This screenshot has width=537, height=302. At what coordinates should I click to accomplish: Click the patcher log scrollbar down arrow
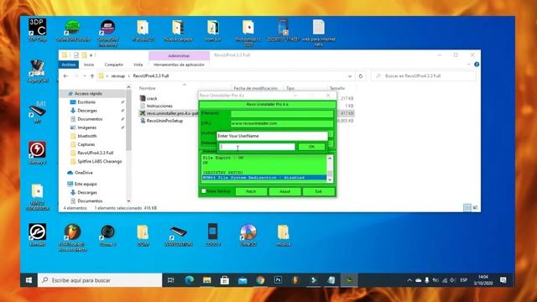click(330, 180)
